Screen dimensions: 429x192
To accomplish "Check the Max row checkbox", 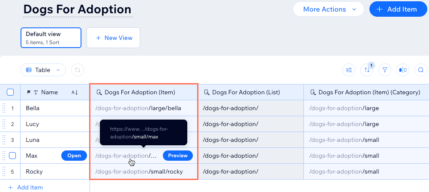I will (12, 156).
